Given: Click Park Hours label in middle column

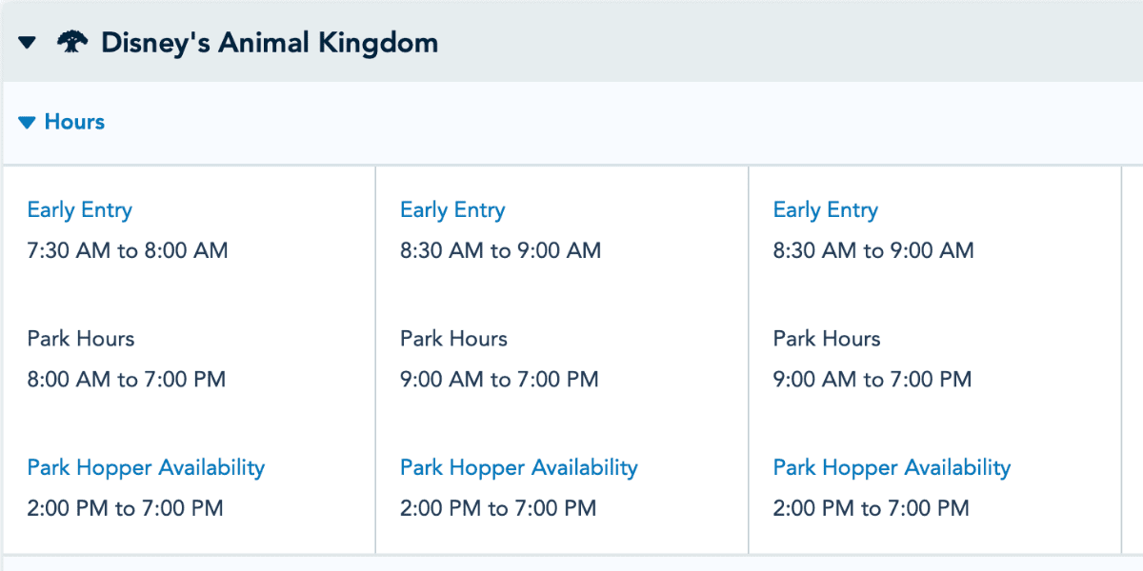Looking at the screenshot, I should tap(453, 339).
